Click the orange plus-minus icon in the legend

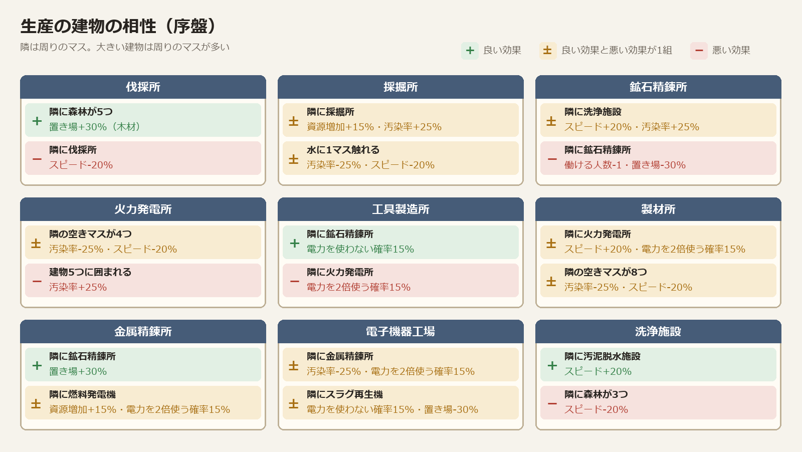548,51
